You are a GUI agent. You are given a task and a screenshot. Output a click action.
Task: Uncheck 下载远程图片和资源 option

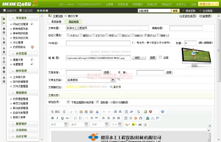tap(68, 102)
